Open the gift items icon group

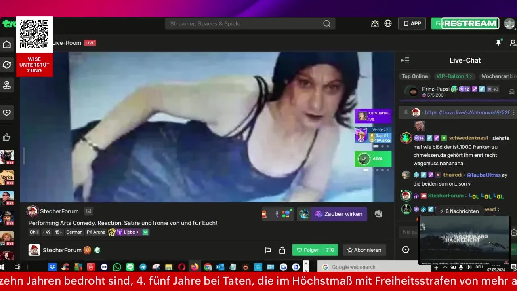pyautogui.click(x=277, y=214)
